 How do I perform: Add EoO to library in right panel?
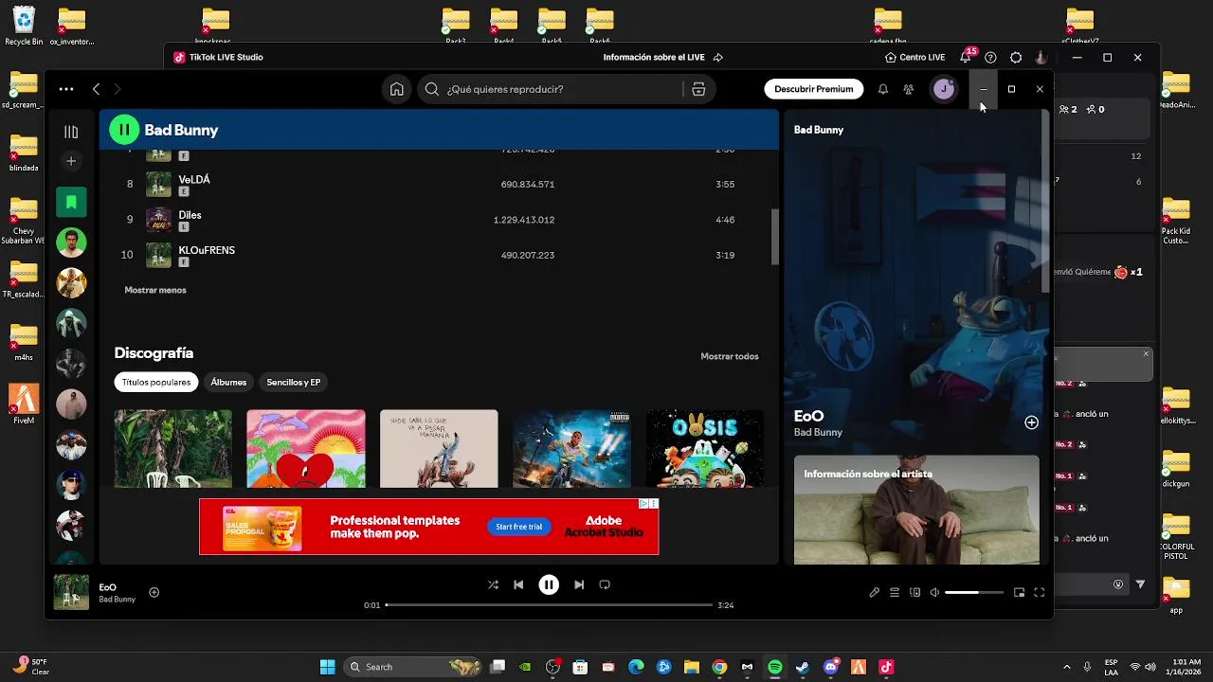coord(1031,422)
